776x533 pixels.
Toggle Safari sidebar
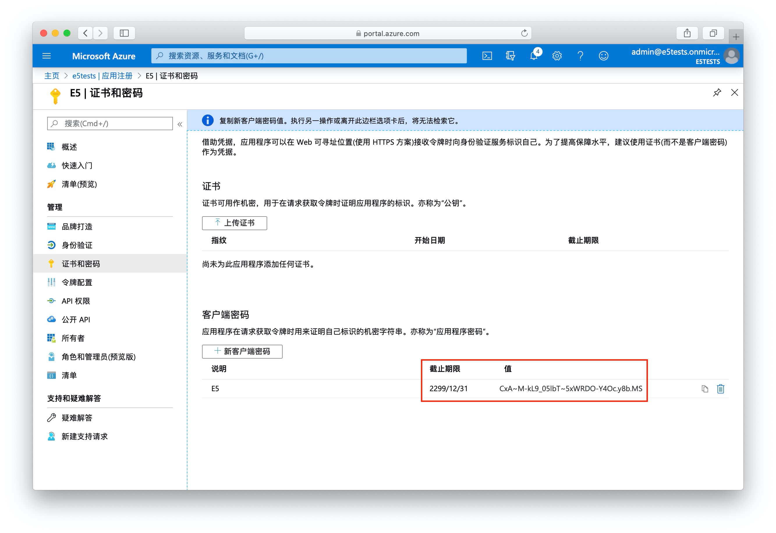(124, 33)
